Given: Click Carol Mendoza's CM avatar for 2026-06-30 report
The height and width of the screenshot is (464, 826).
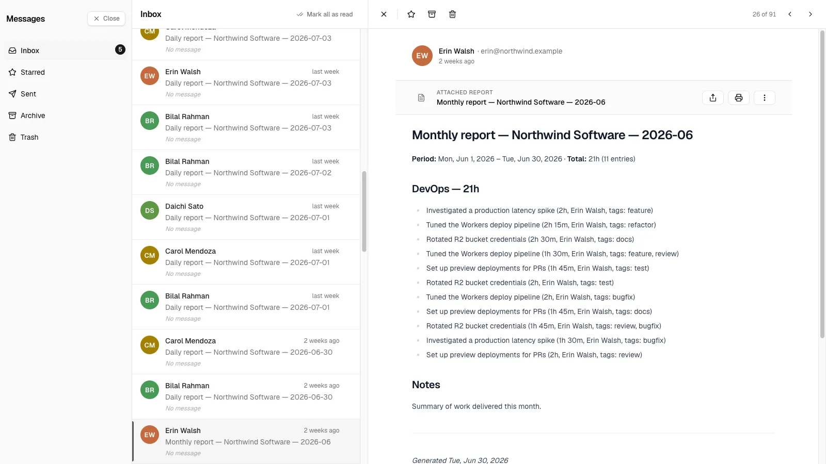Looking at the screenshot, I should tap(150, 345).
